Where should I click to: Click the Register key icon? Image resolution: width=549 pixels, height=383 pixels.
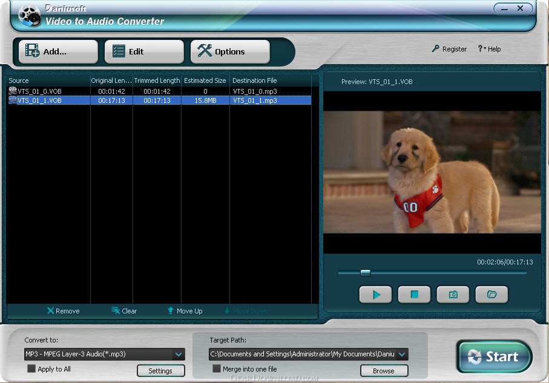[x=436, y=48]
